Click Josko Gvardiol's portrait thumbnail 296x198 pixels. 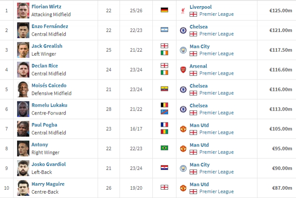point(23,168)
